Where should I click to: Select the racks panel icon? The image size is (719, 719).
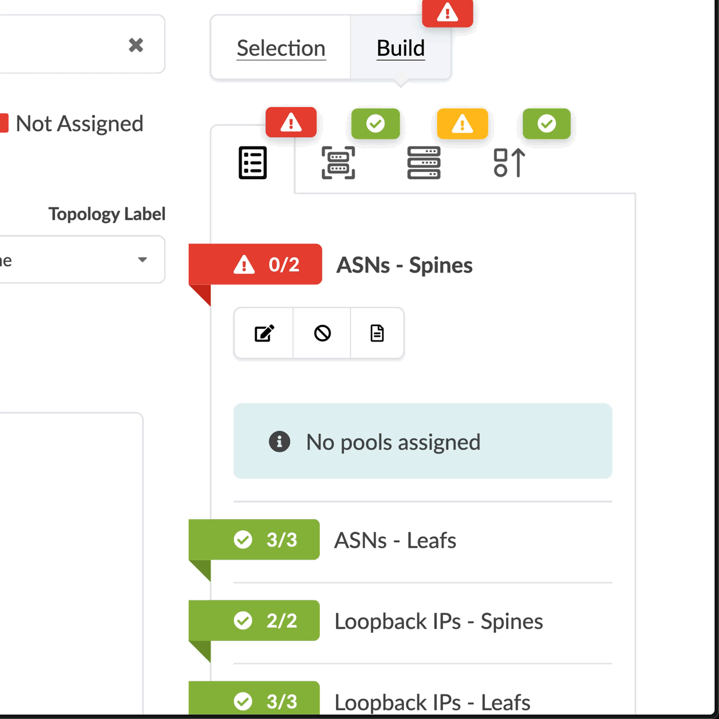point(339,162)
